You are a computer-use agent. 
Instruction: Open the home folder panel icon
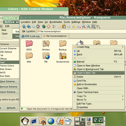(x=42, y=121)
